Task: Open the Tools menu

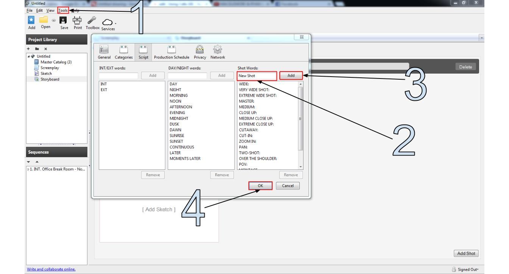Action: pos(62,10)
